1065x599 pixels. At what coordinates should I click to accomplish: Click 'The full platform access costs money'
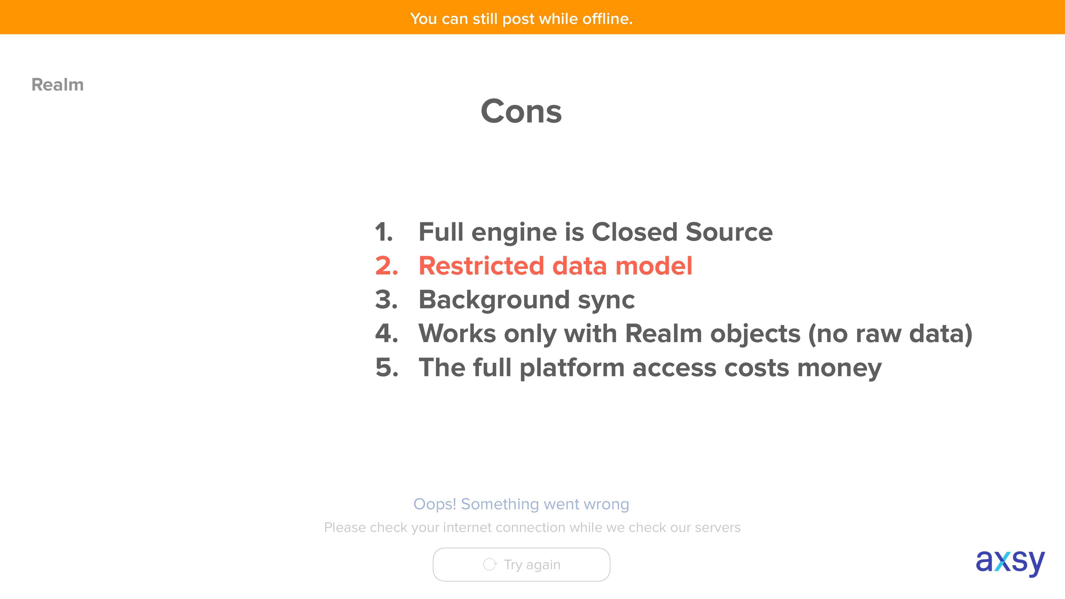pyautogui.click(x=650, y=368)
